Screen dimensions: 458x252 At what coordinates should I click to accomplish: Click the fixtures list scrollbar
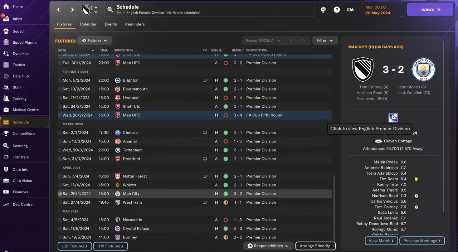coord(334,208)
